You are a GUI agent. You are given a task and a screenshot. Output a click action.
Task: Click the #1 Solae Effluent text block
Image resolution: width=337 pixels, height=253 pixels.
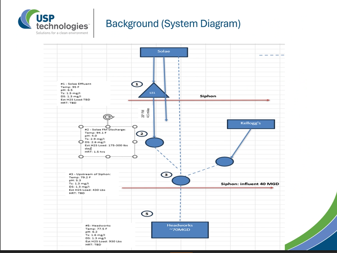tap(77, 94)
